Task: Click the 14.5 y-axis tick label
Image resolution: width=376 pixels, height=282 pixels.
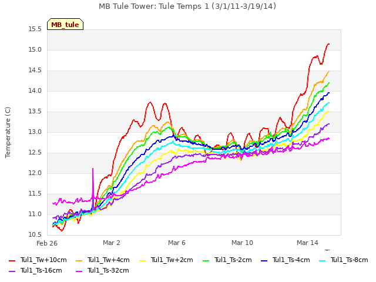Action: click(35, 70)
